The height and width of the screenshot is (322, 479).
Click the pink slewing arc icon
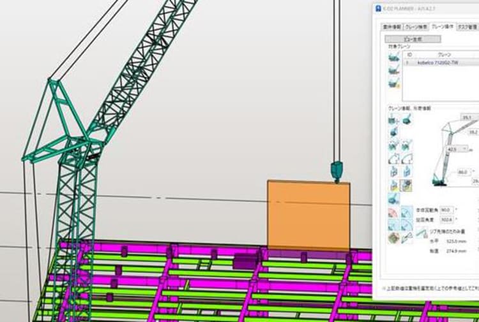tap(394, 212)
